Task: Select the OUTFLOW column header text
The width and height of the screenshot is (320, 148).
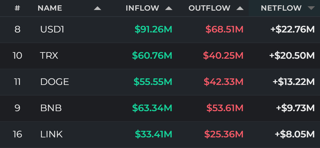Action: click(x=209, y=8)
